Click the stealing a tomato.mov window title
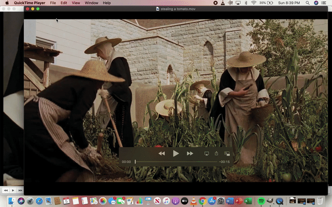 [178, 9]
